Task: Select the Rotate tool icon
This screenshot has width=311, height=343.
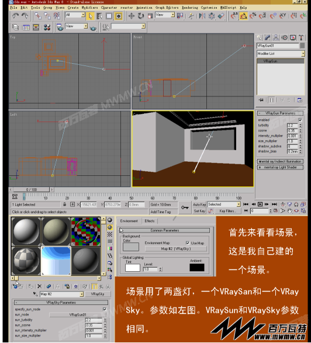Action: [141, 16]
